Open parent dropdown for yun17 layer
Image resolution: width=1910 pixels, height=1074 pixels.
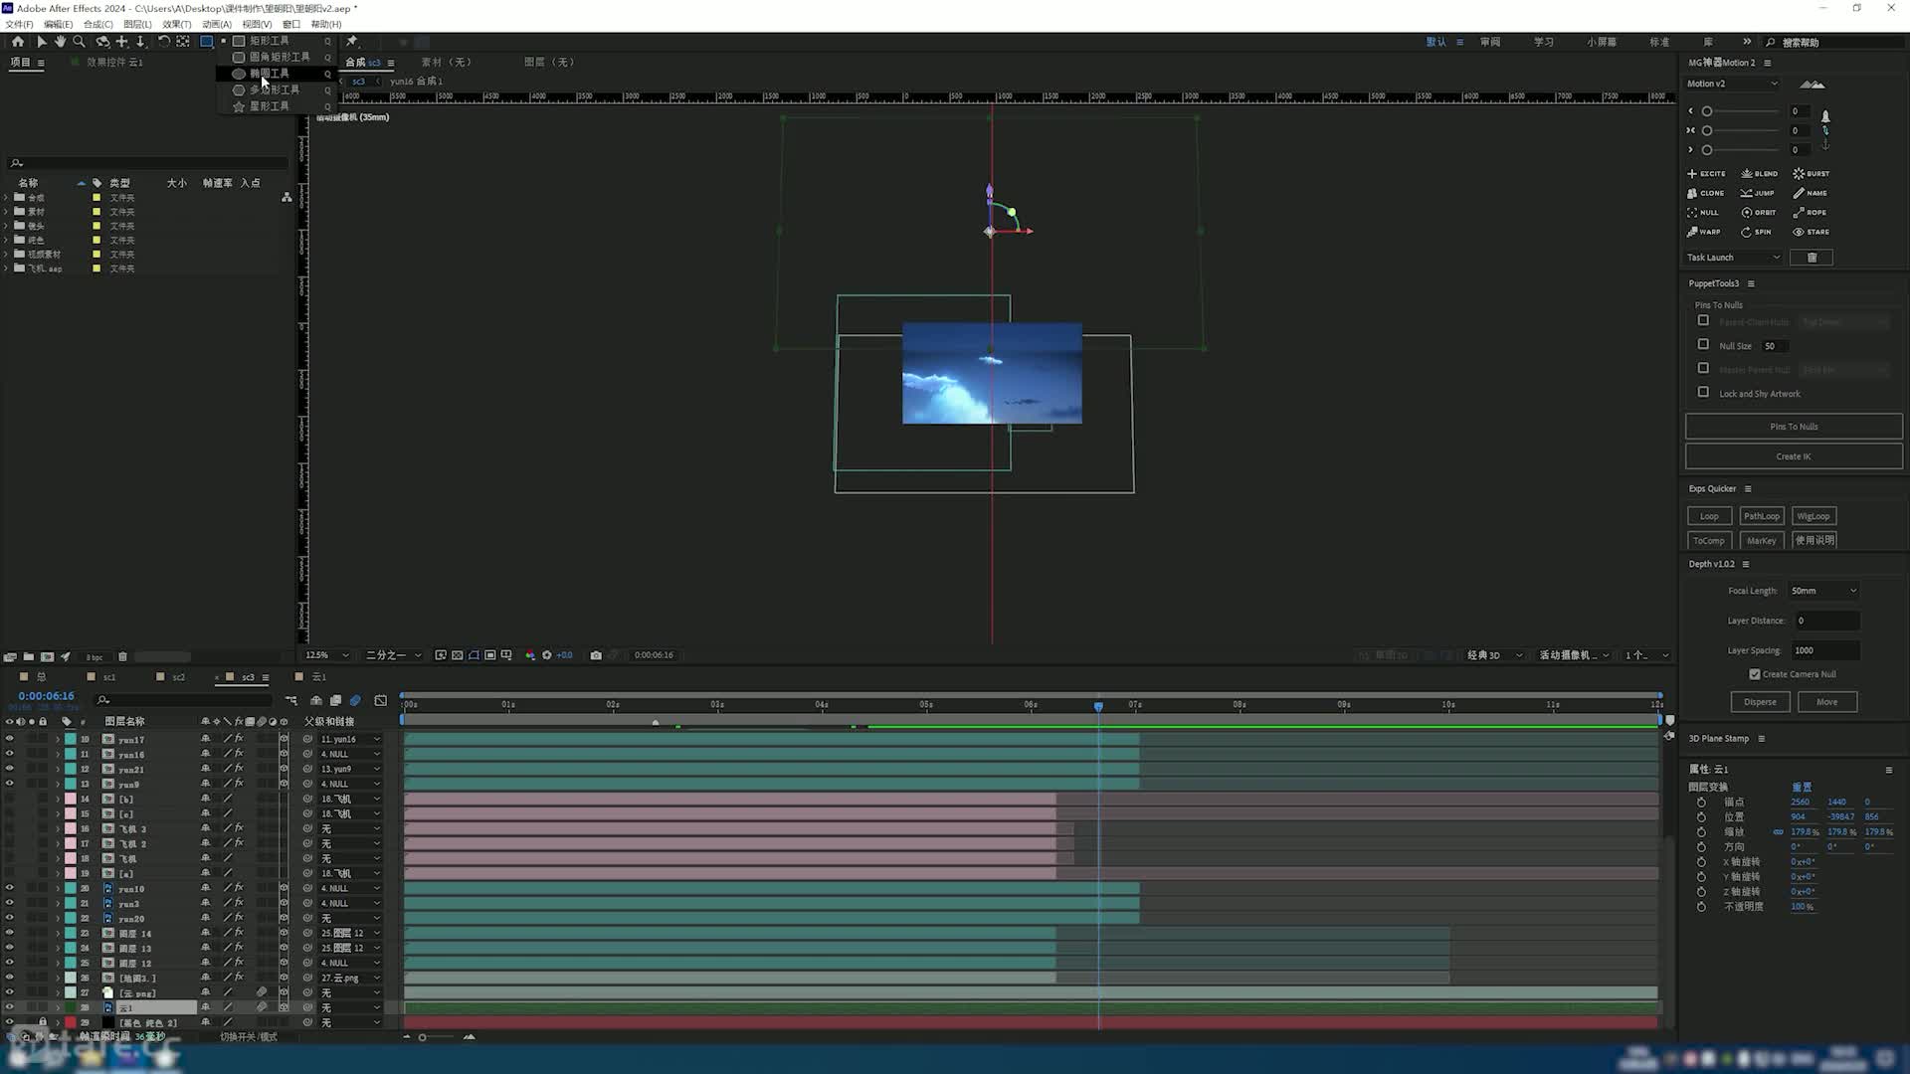click(350, 740)
